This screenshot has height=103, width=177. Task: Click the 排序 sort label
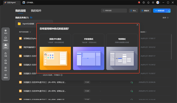click(x=164, y=18)
